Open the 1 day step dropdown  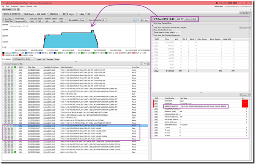pyautogui.click(x=82, y=14)
